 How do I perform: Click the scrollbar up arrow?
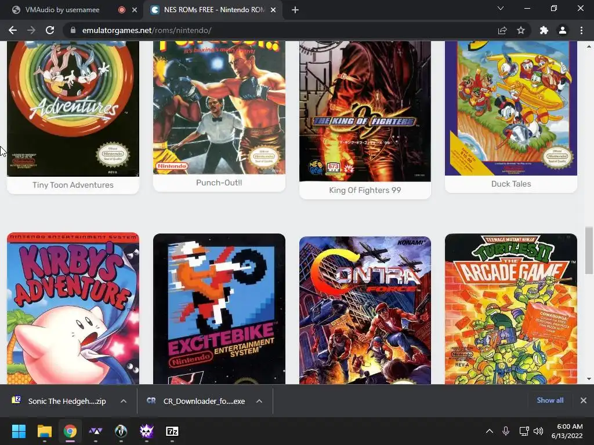[589, 46]
